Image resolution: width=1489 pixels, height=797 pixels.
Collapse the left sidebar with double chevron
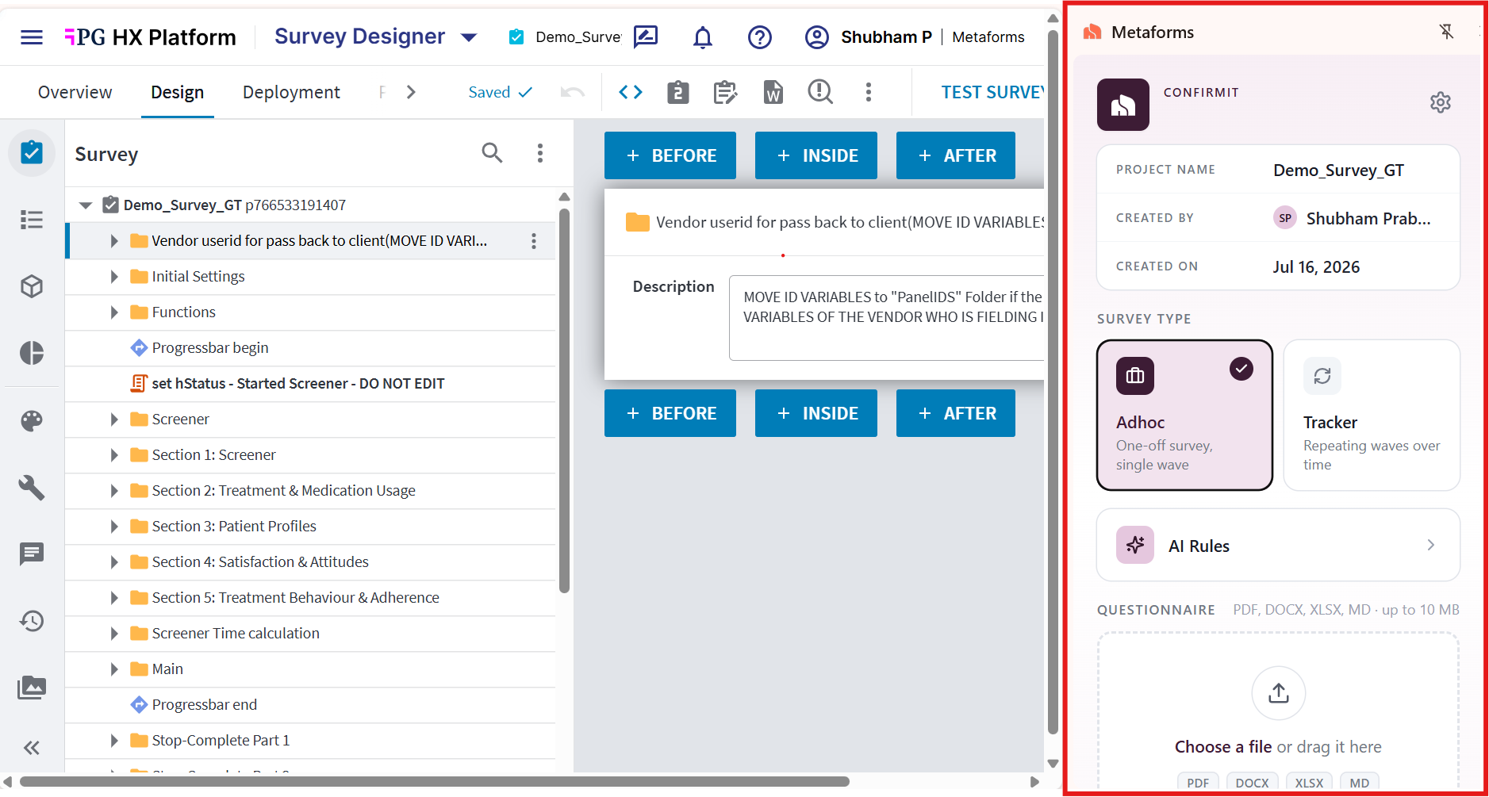[x=32, y=748]
